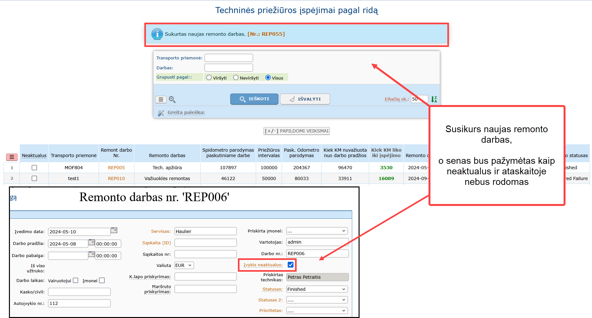Click the Įvykis neaktualus label
The image size is (592, 318).
point(263,265)
